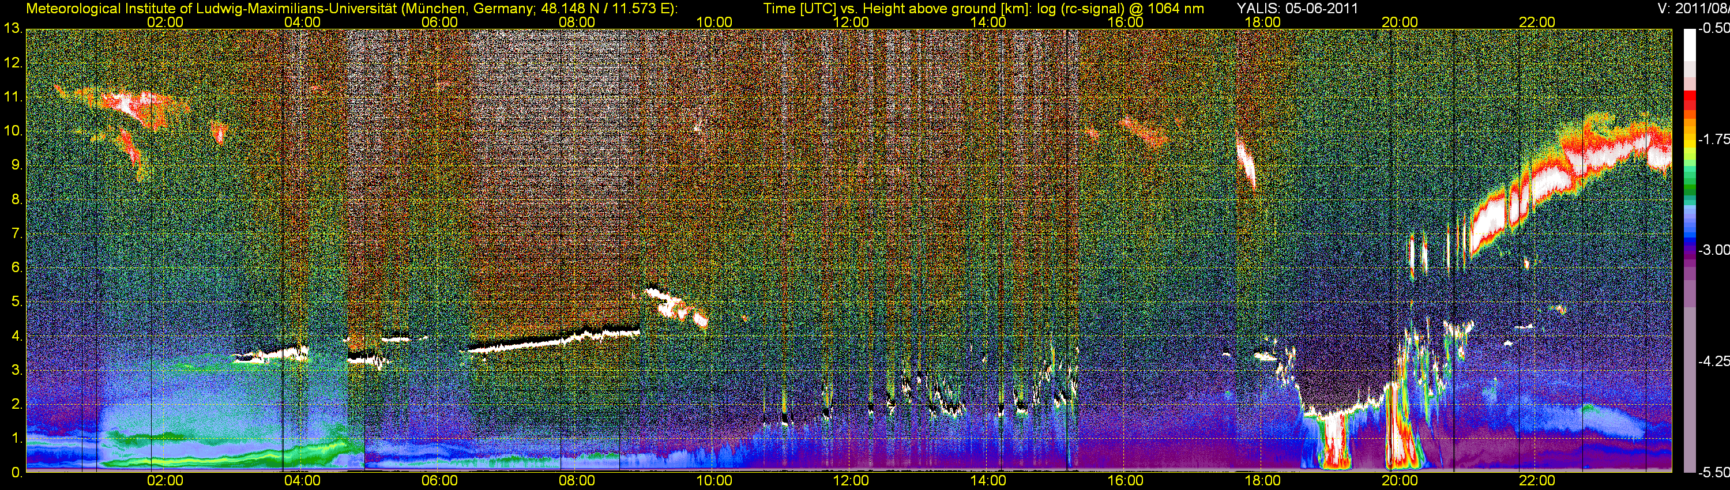Click the thin cloud layer near 4 km at 08:00

click(555, 340)
